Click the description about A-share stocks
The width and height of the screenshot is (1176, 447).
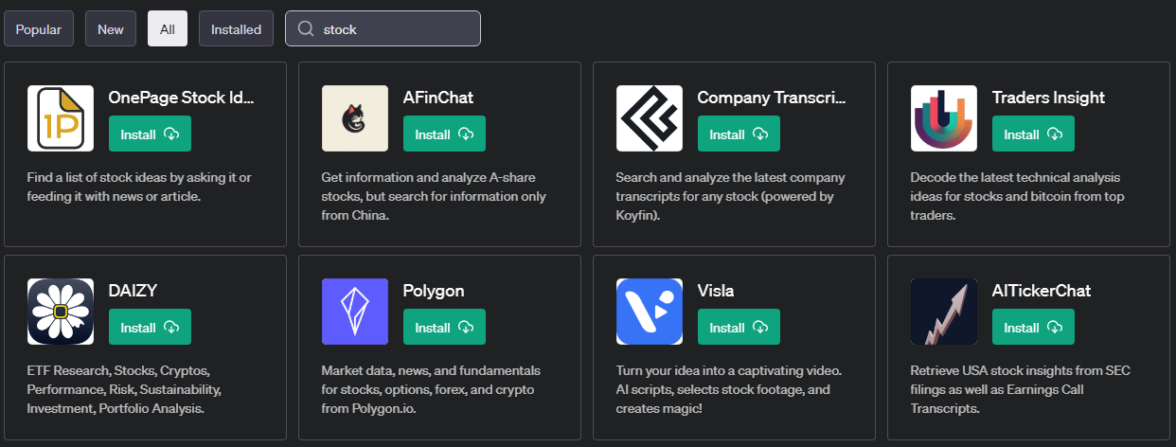(x=434, y=197)
